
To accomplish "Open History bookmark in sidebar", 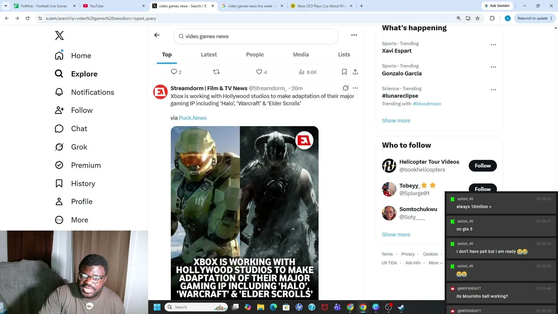I will pos(75,184).
